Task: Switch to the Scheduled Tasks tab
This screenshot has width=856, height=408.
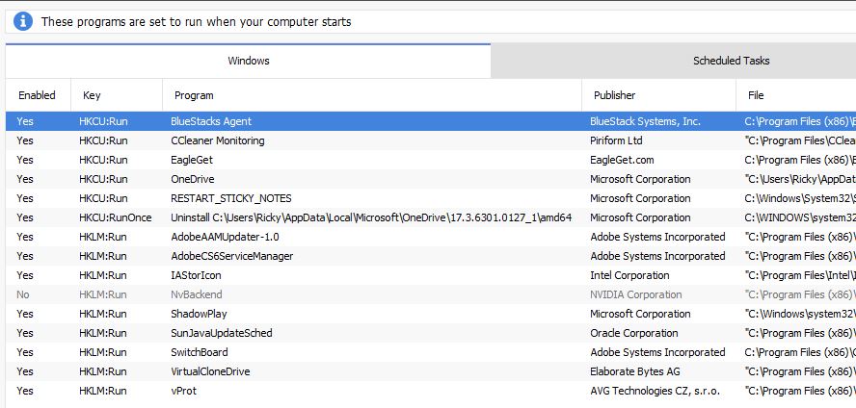Action: (x=731, y=61)
